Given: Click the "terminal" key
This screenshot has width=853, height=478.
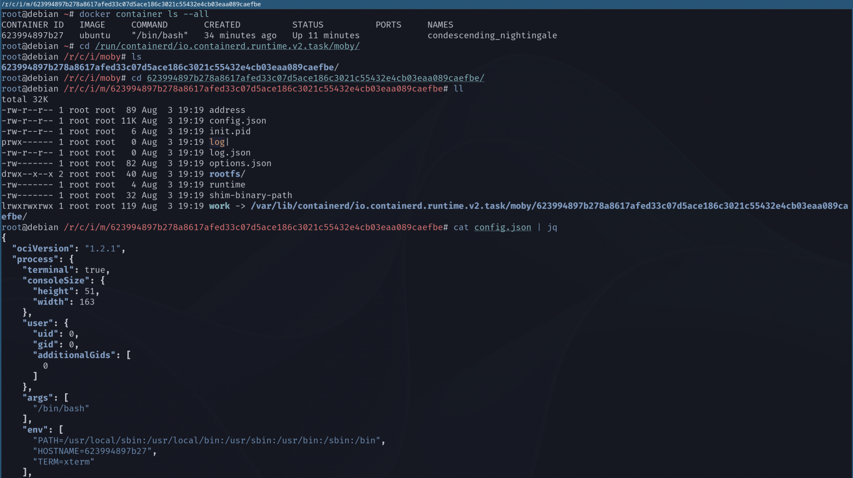Looking at the screenshot, I should (48, 270).
